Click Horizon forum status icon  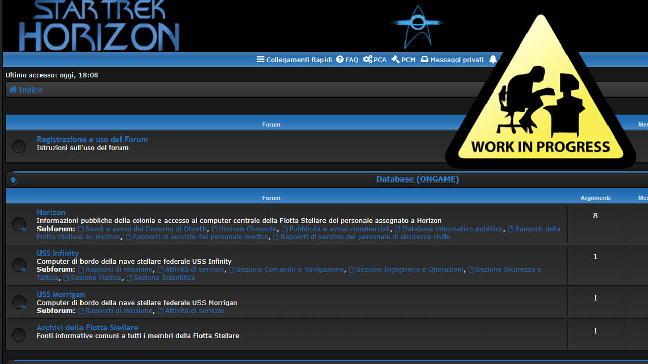(x=19, y=224)
